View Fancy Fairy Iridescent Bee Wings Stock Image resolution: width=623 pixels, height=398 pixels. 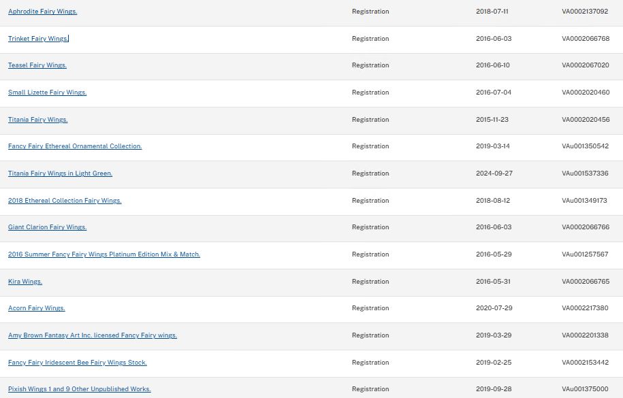(x=78, y=363)
